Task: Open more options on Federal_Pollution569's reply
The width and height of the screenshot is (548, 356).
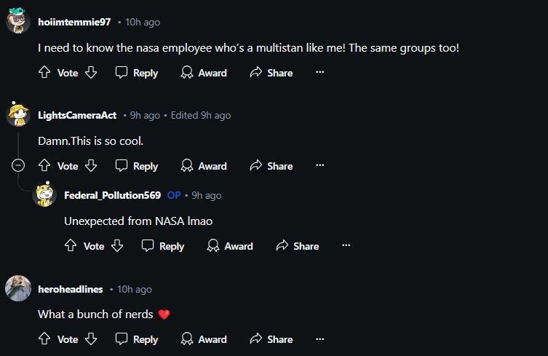Action: pos(346,246)
